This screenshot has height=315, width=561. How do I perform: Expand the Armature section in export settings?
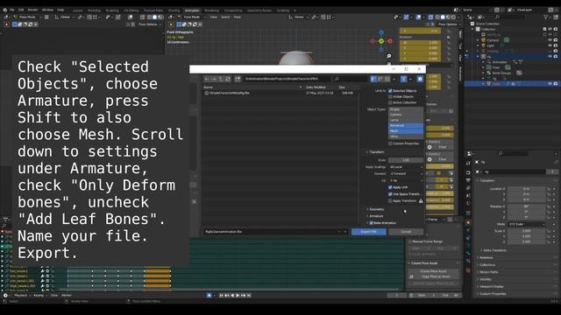click(x=375, y=216)
